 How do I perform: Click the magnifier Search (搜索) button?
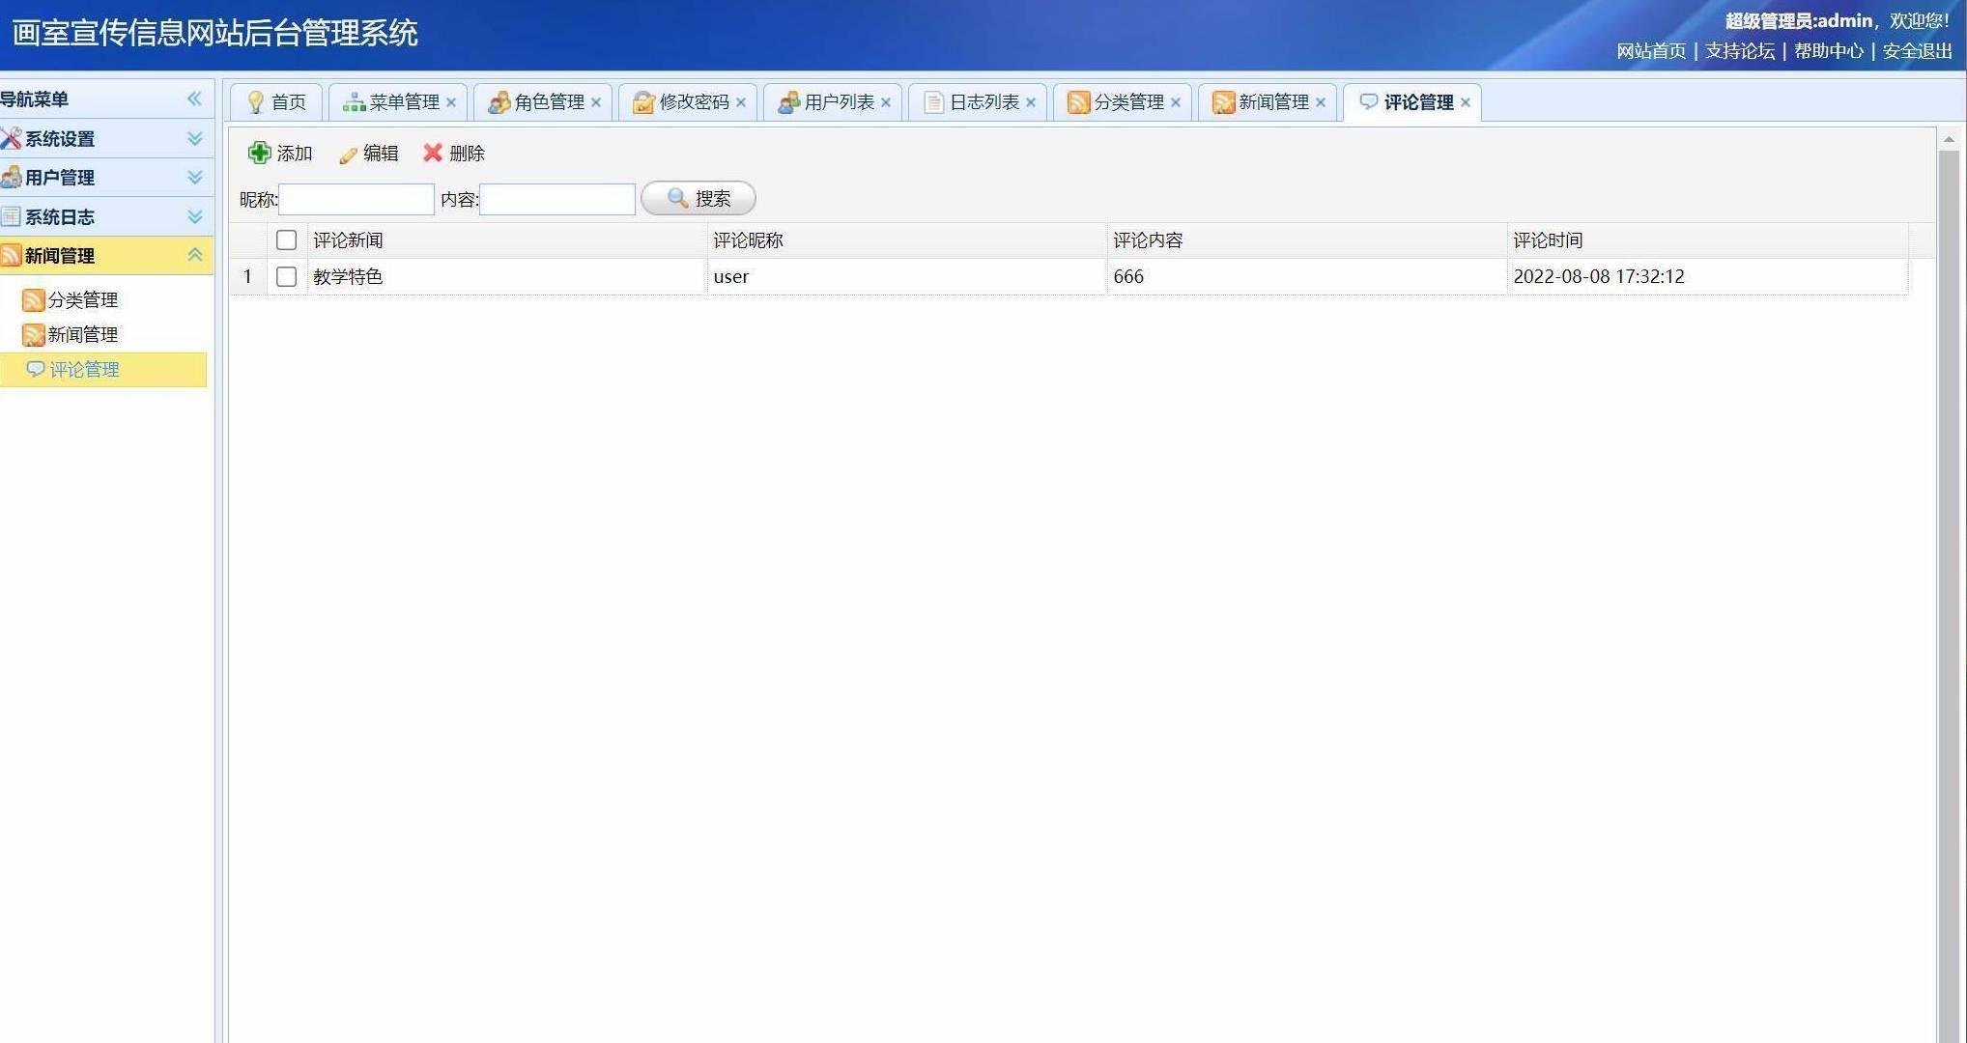(x=698, y=198)
